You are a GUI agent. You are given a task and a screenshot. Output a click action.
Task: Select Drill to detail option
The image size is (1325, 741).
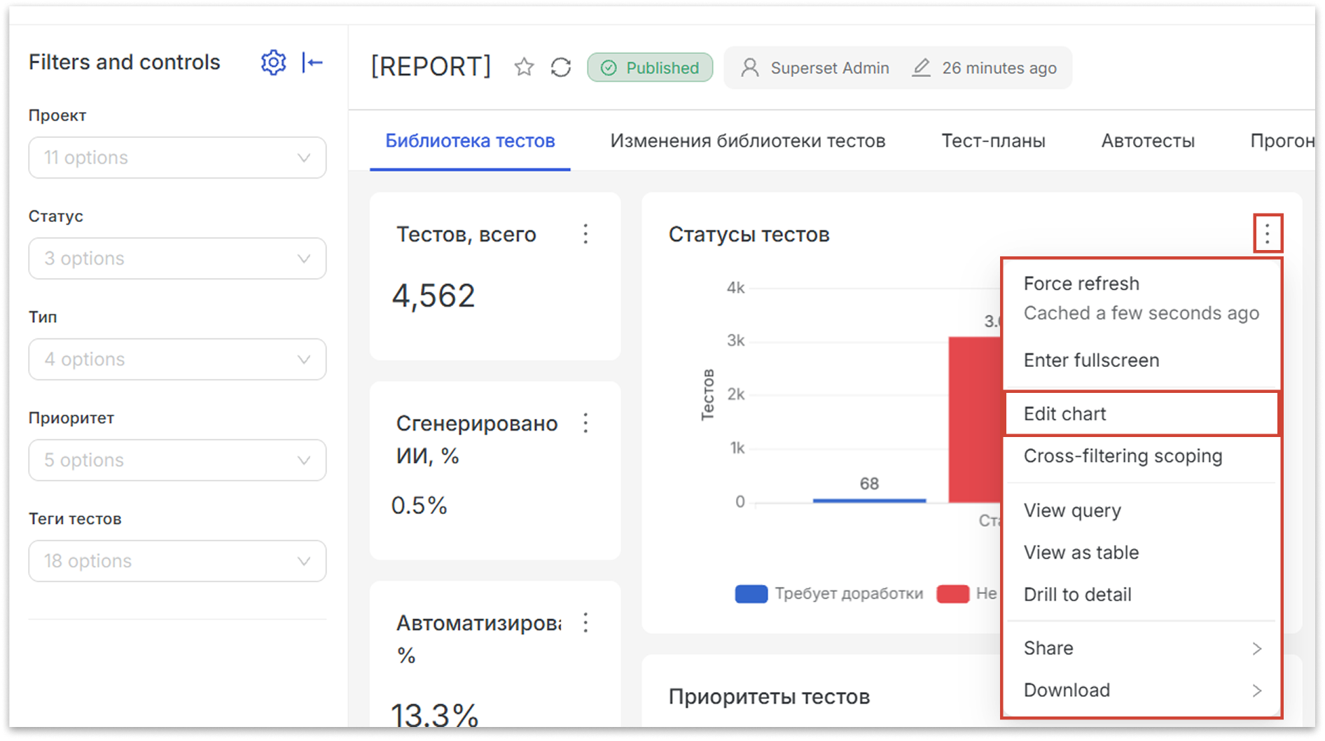point(1142,595)
